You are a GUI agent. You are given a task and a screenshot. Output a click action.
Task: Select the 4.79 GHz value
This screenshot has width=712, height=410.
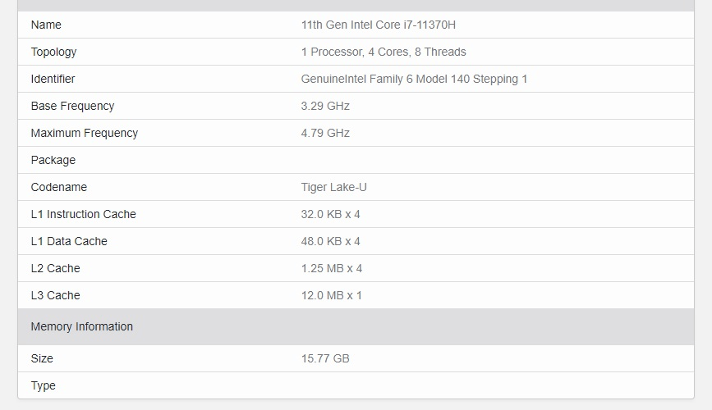pos(325,133)
